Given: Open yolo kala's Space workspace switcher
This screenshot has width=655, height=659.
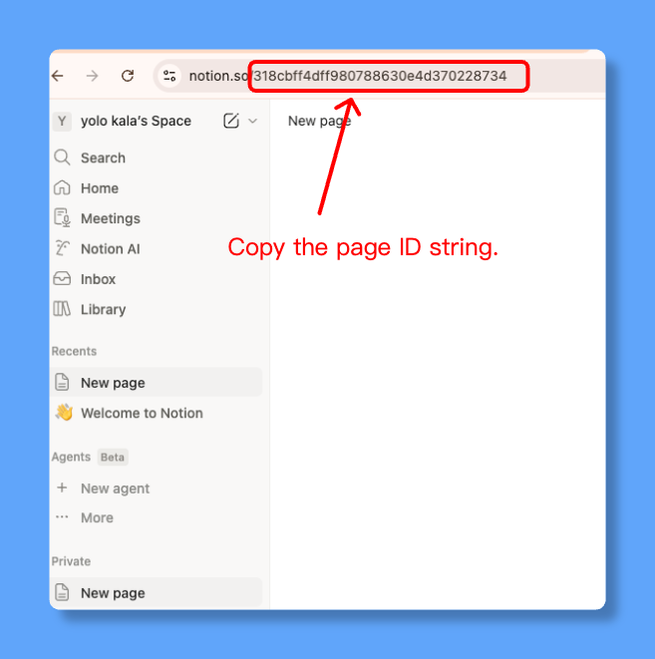Looking at the screenshot, I should tap(136, 121).
